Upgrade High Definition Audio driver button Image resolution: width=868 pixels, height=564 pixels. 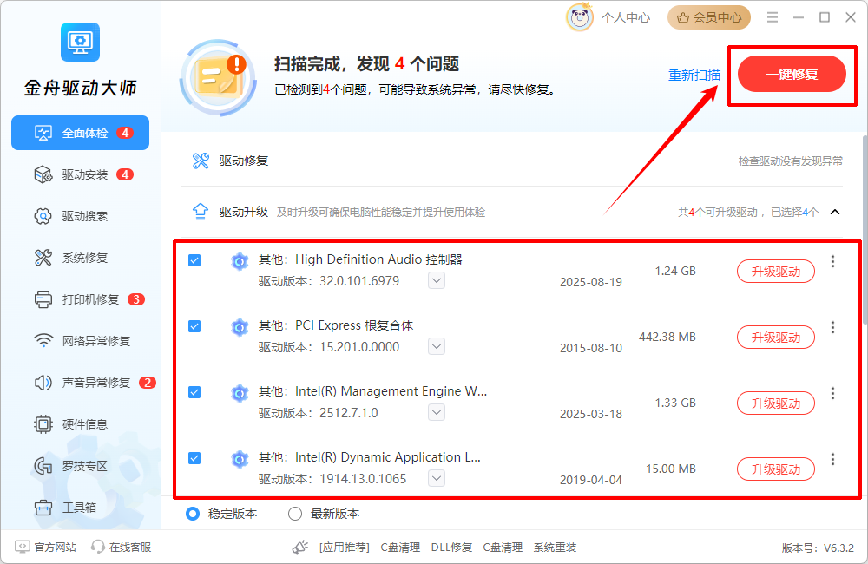[x=775, y=272]
